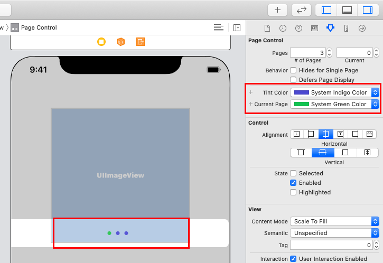
Task: Open the Quick Help inspector tab
Action: [x=298, y=29]
